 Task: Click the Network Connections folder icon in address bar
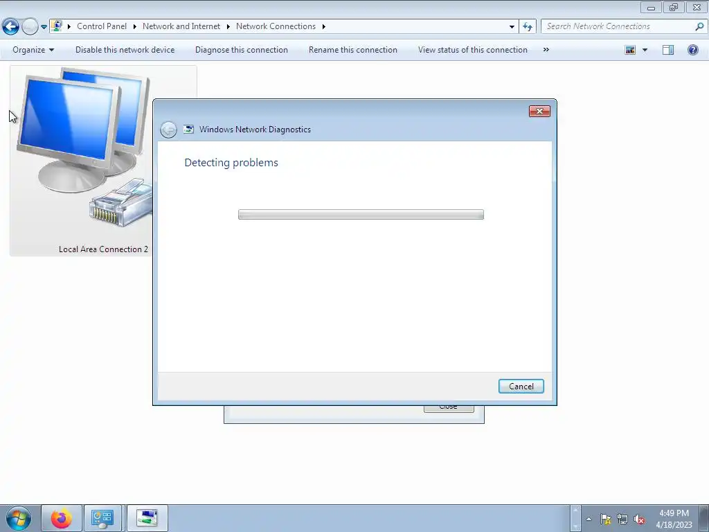tap(57, 26)
